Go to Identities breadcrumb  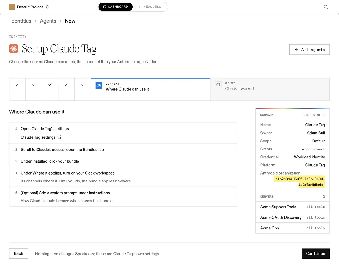(x=21, y=21)
